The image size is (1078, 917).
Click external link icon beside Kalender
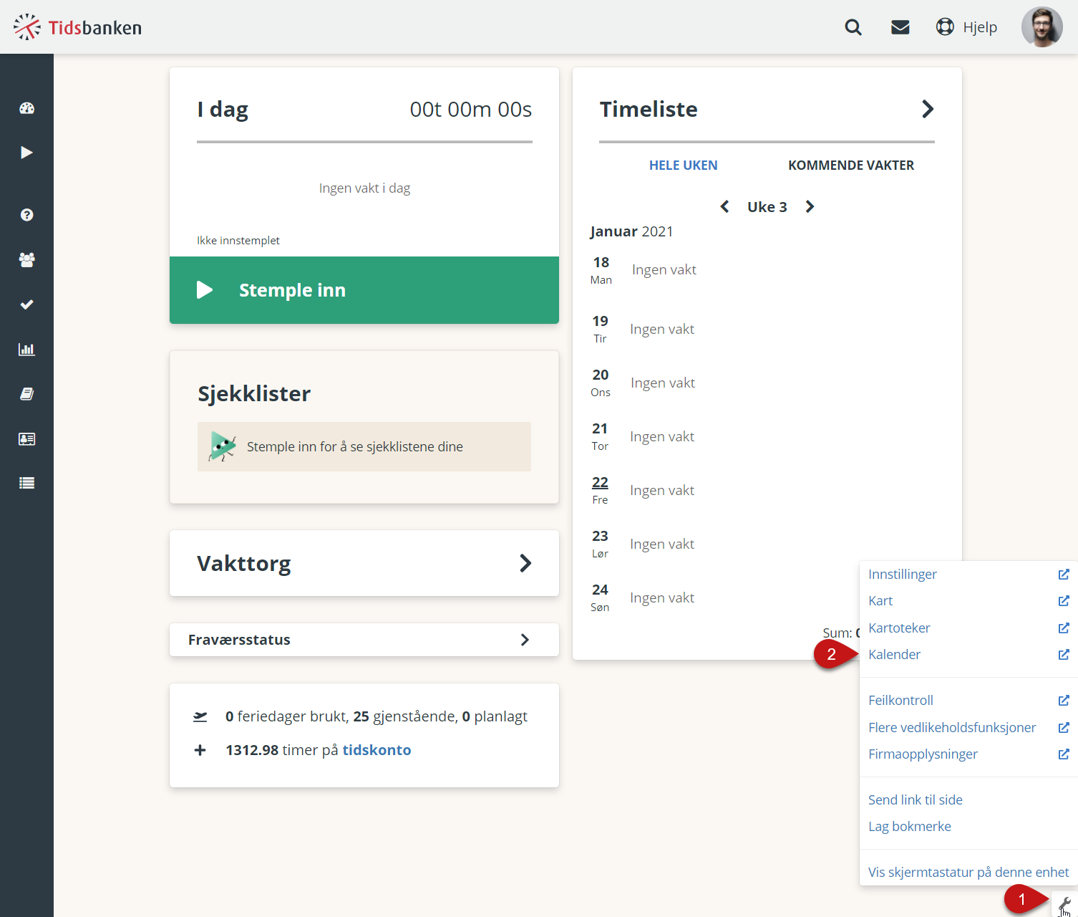pos(1064,654)
